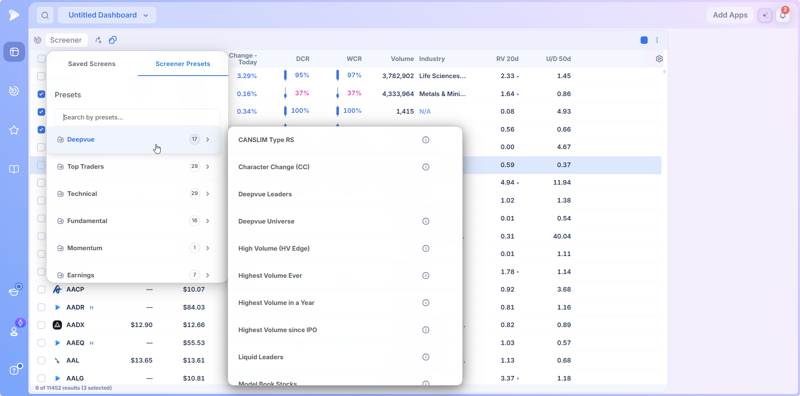
Task: Click the search magnifier button
Action: 45,15
